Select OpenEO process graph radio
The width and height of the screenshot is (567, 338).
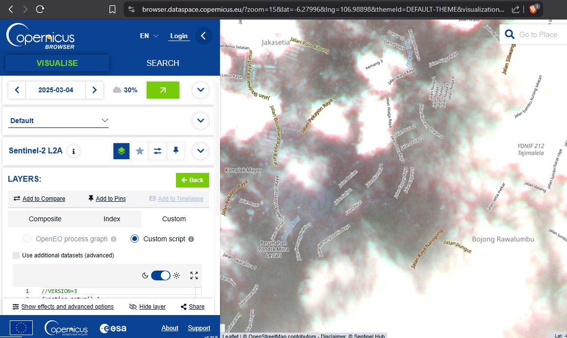pos(27,239)
